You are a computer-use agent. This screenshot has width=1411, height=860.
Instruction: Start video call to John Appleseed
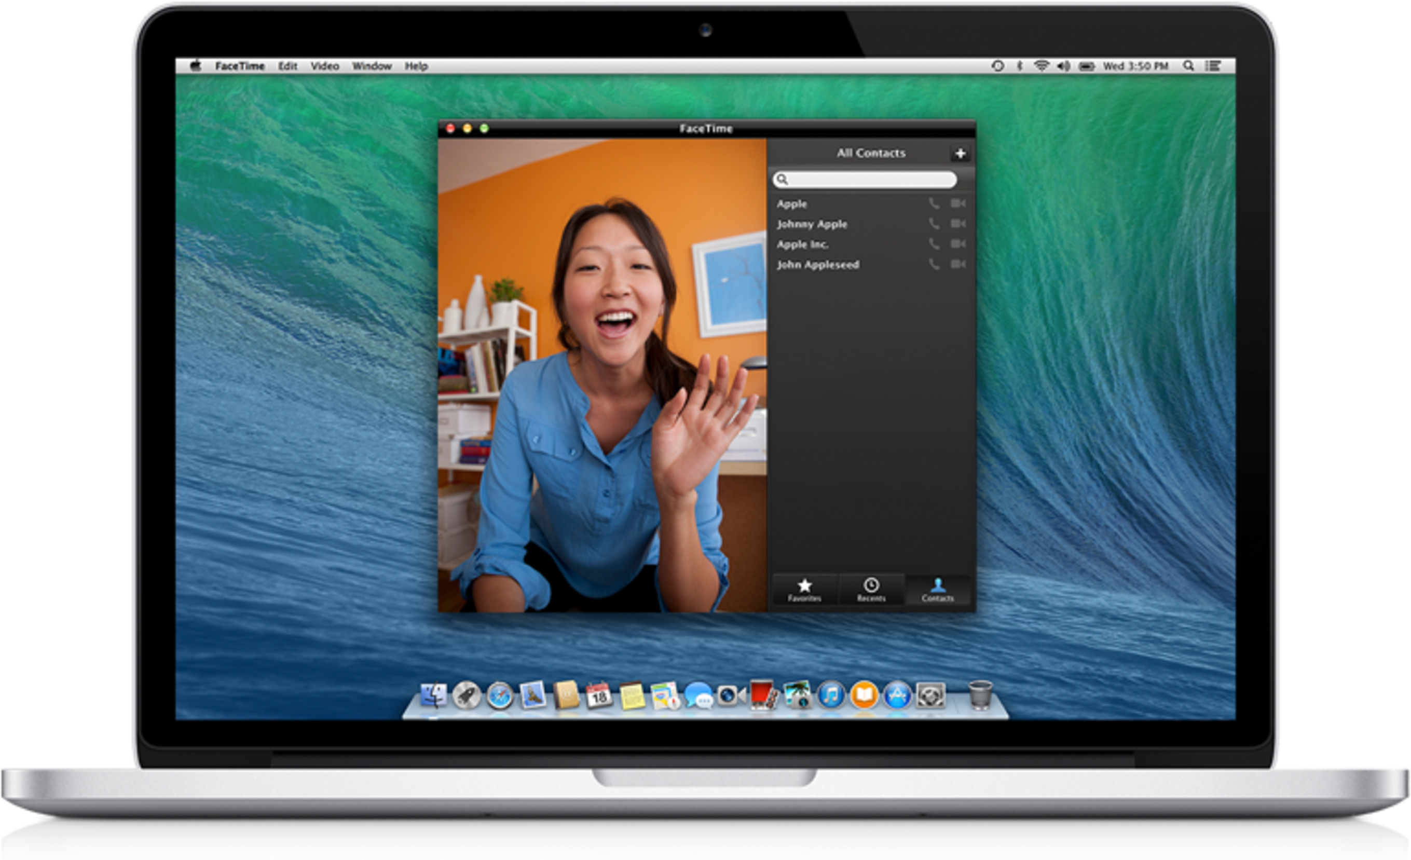958,264
